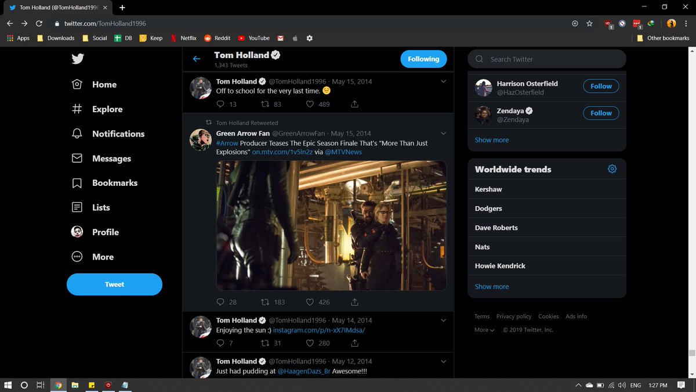Click the Chrome profile avatar icon
696x392 pixels.
tap(671, 23)
